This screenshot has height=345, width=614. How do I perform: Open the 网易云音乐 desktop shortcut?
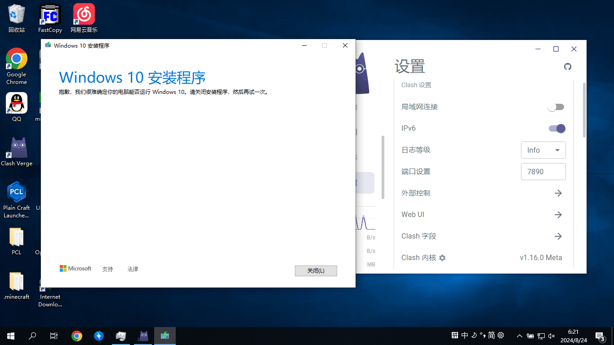pyautogui.click(x=84, y=19)
